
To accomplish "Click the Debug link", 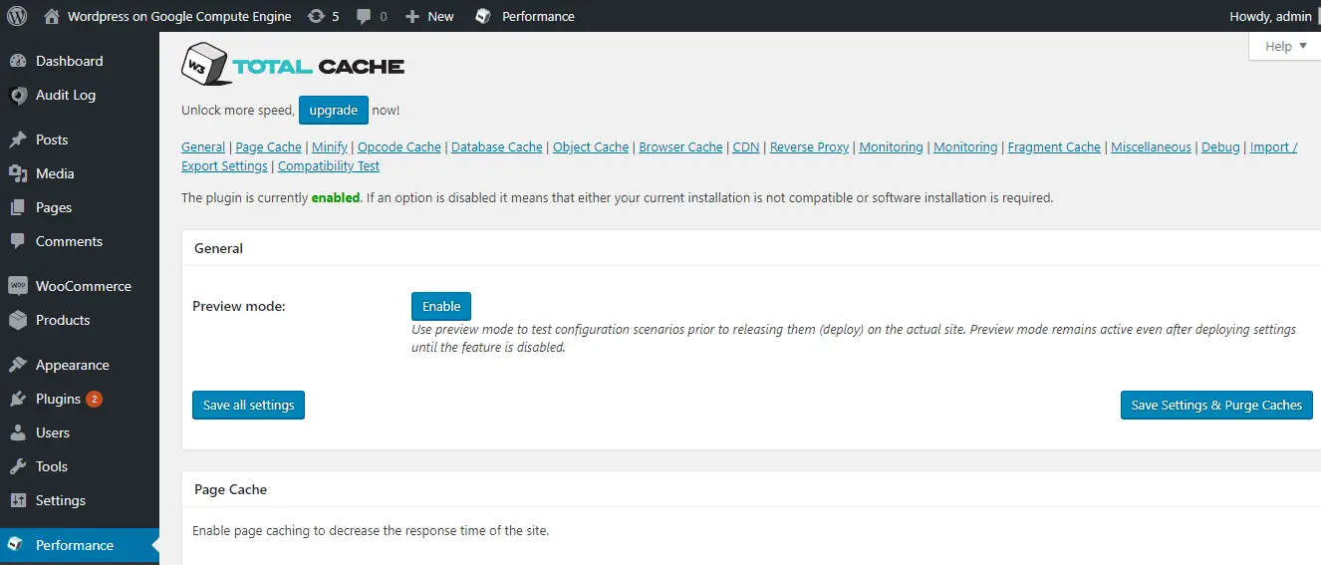I will pyautogui.click(x=1220, y=146).
